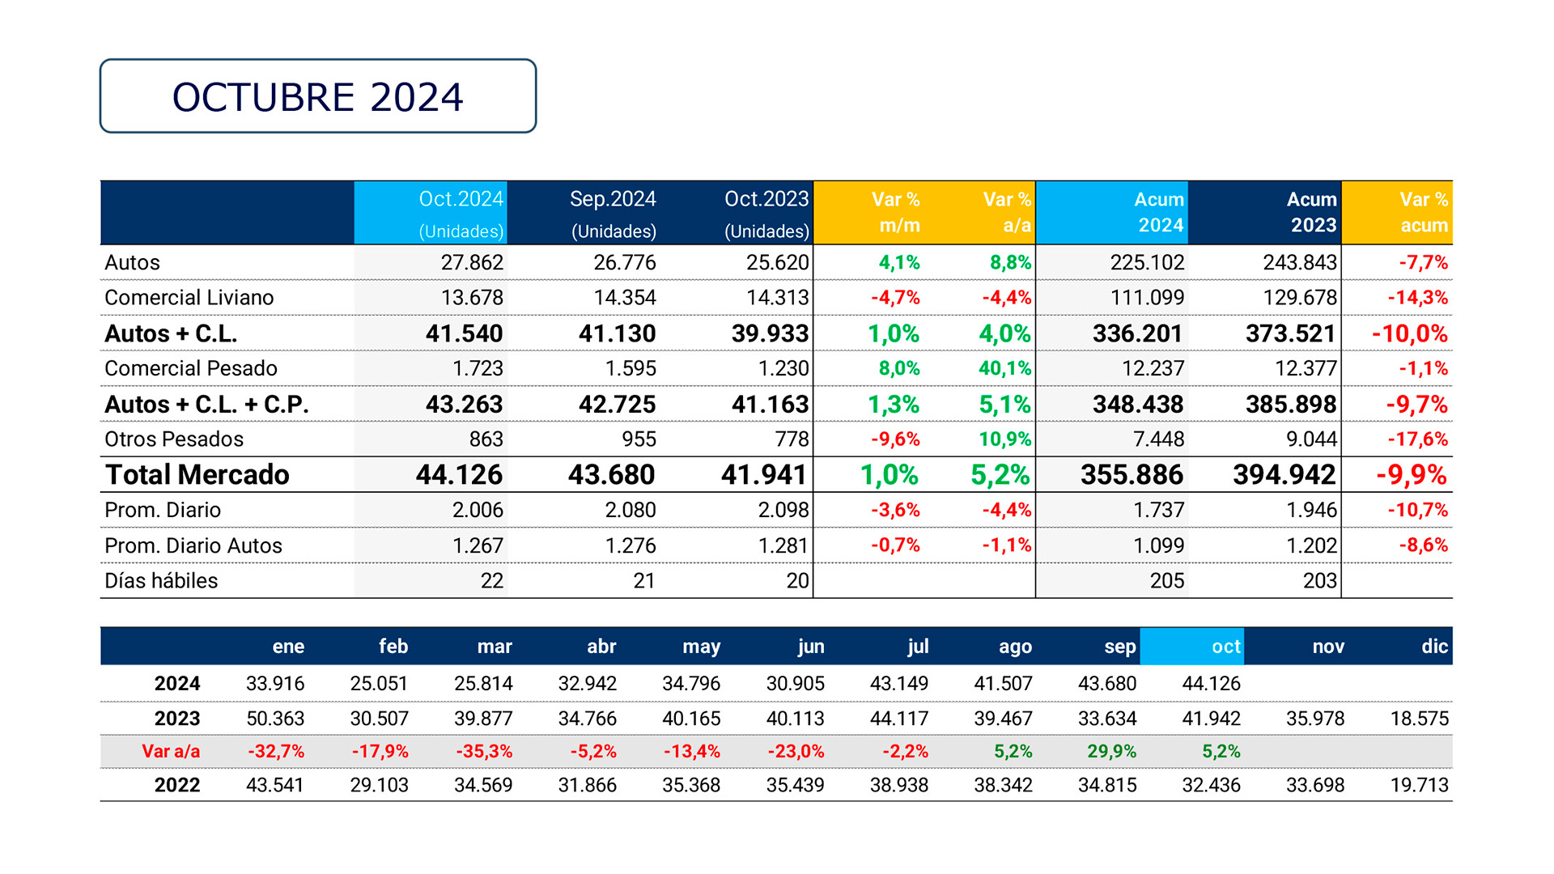Screen dimensions: 1554x874
Task: Click the OCTUBRE 2024 title box
Action: [x=318, y=96]
